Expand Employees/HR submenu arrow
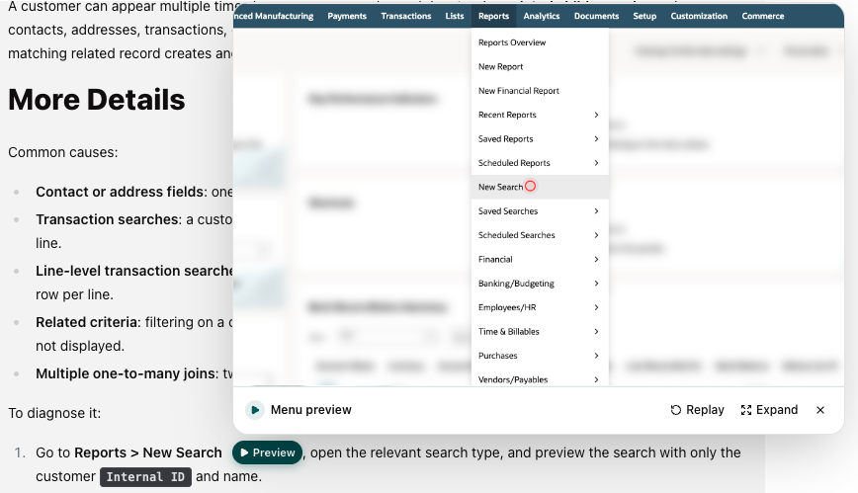The width and height of the screenshot is (858, 493). tap(596, 307)
